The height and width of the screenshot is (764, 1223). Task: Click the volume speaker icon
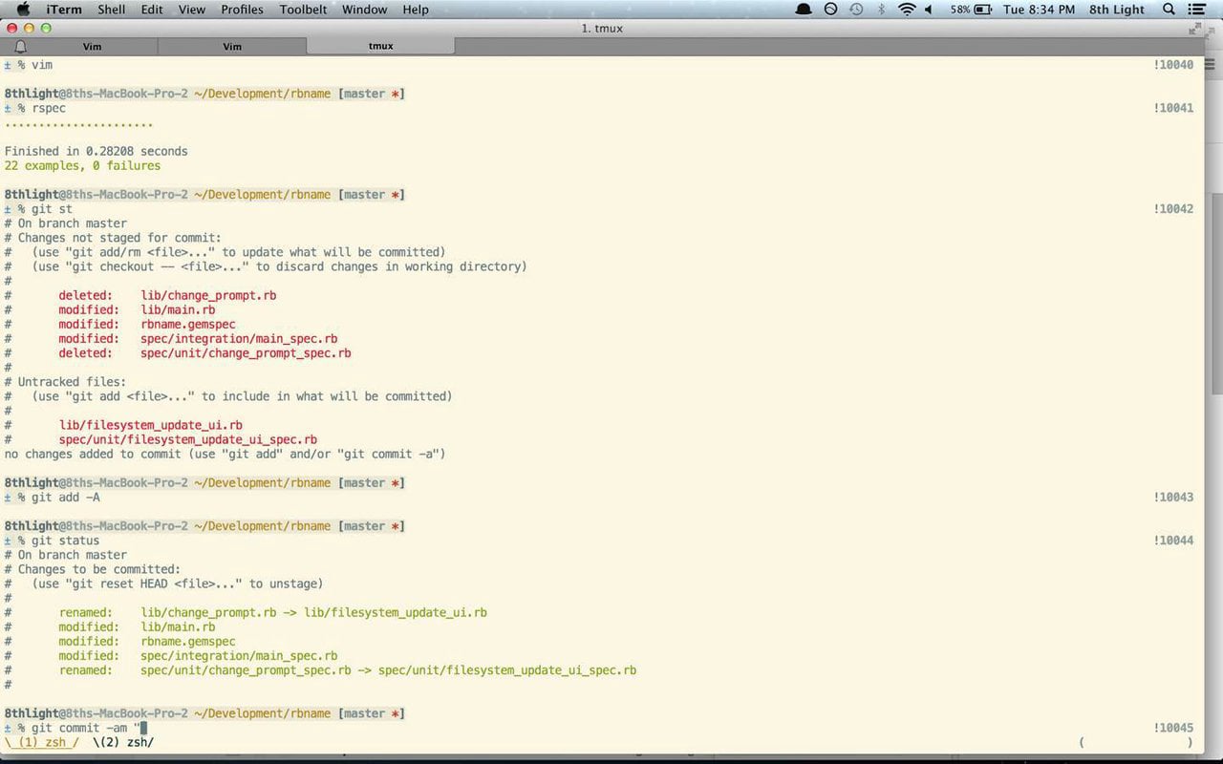pyautogui.click(x=929, y=10)
